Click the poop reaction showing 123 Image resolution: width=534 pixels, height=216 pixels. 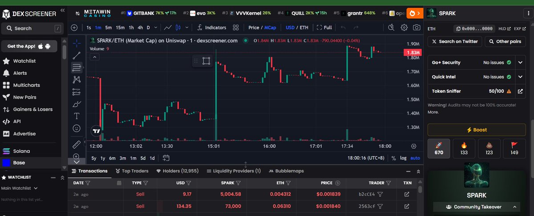point(489,148)
